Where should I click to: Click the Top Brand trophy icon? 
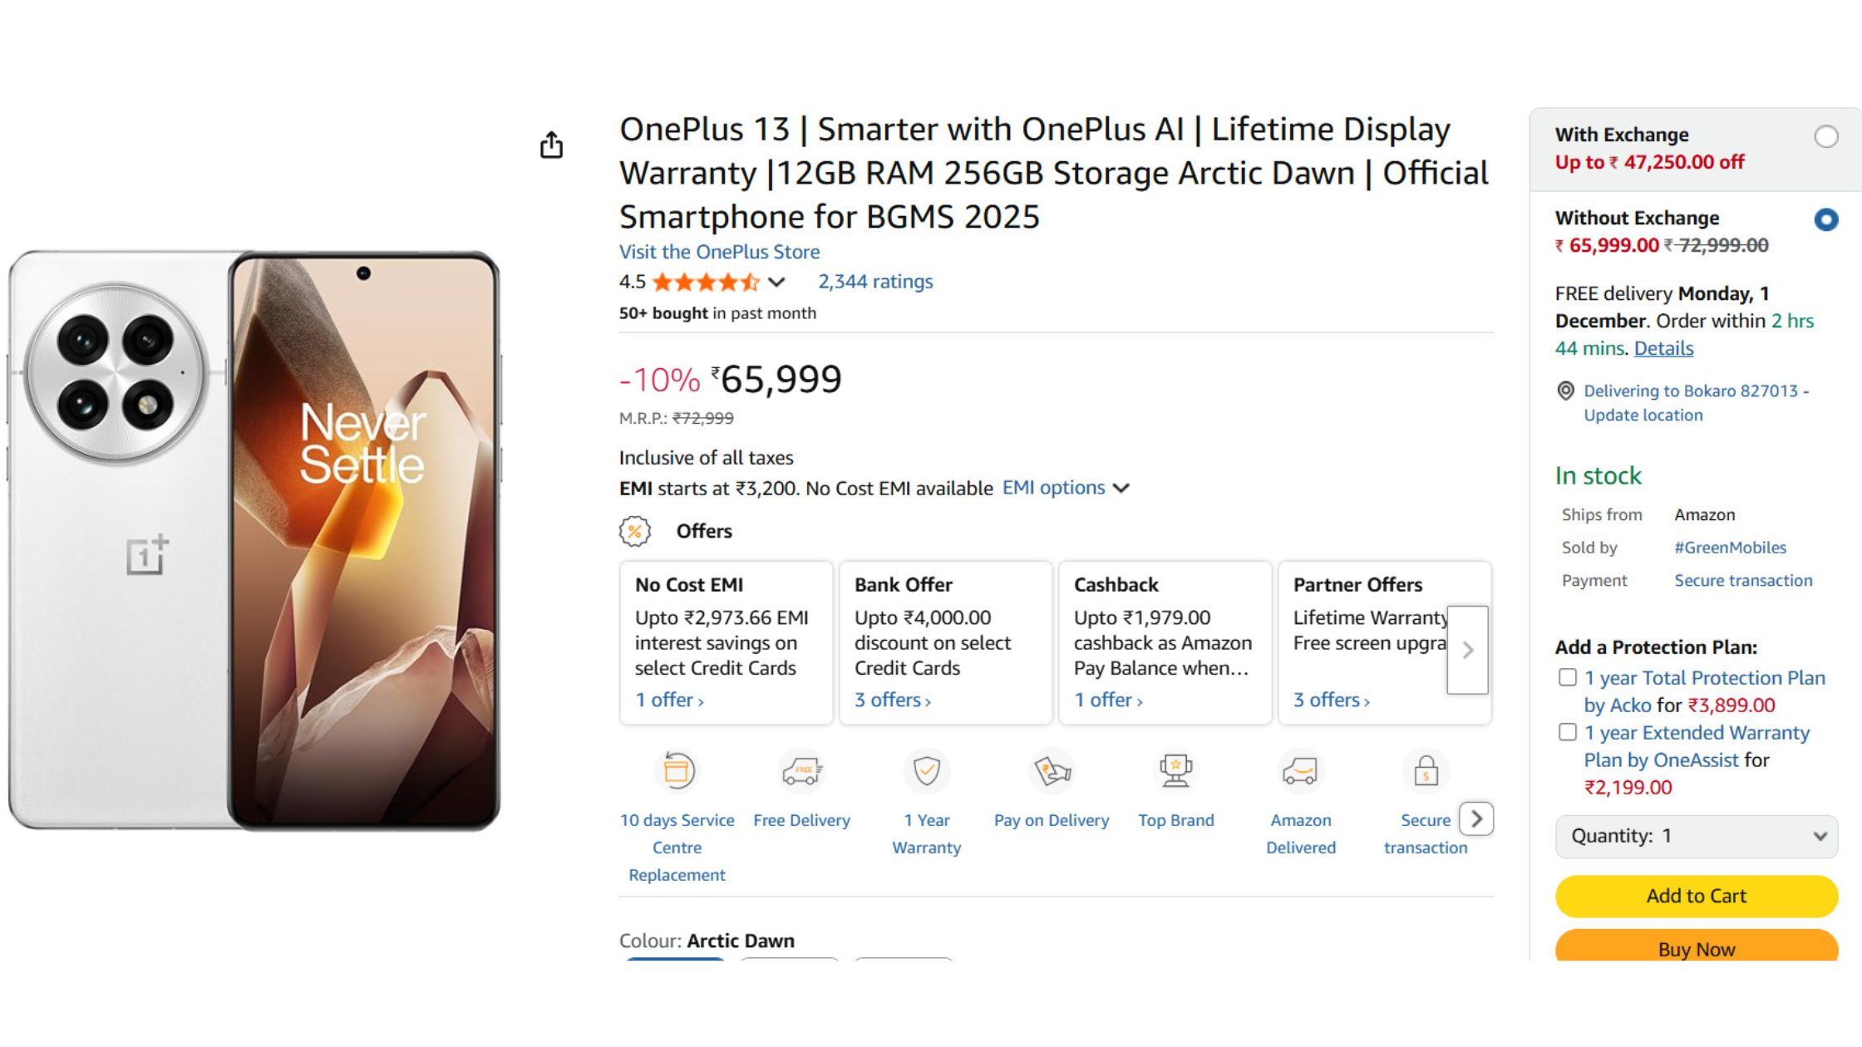coord(1175,771)
